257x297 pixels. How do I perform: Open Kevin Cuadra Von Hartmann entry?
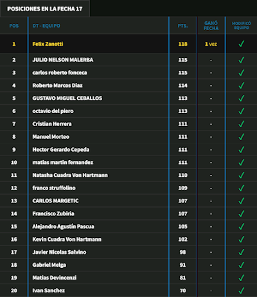[67, 239]
